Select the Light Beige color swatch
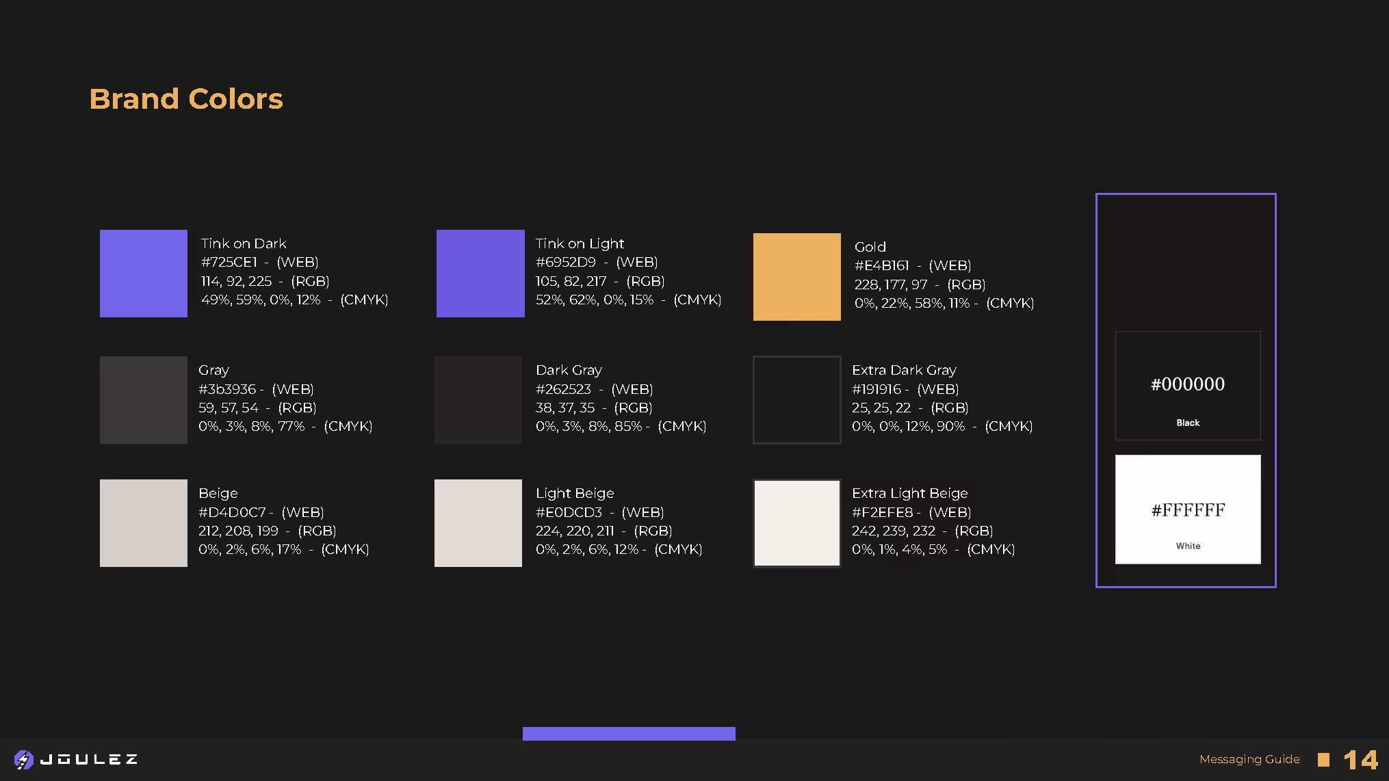This screenshot has height=781, width=1389. [478, 522]
